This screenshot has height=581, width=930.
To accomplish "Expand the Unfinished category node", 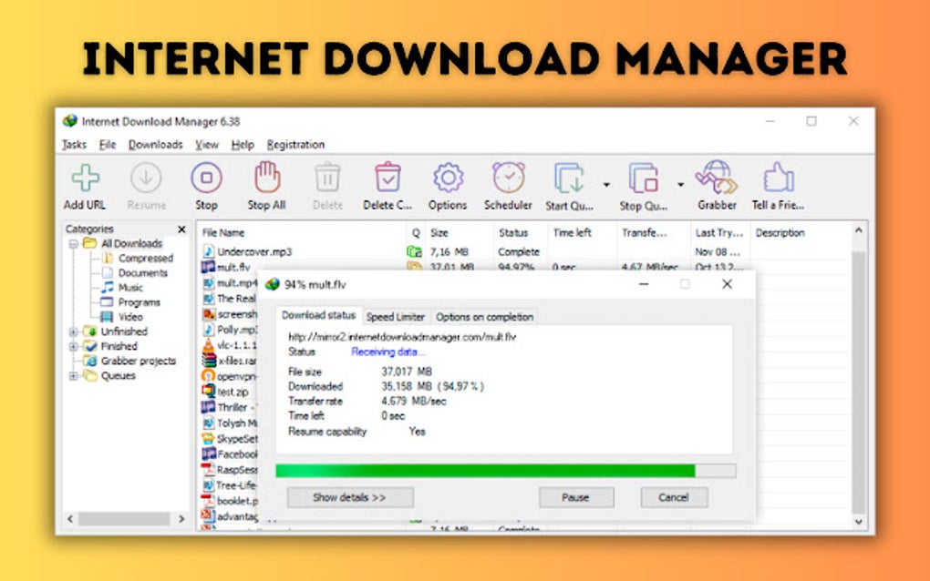I will [x=75, y=331].
